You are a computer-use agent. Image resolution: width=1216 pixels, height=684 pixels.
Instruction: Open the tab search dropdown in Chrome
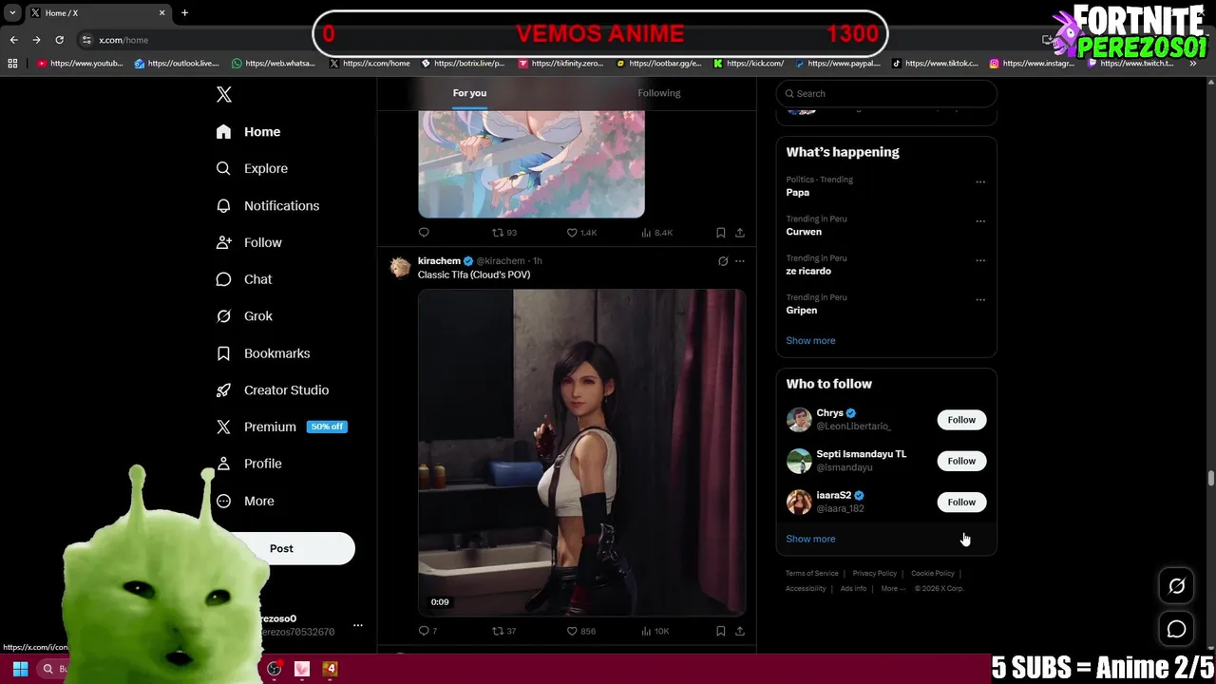coord(12,13)
